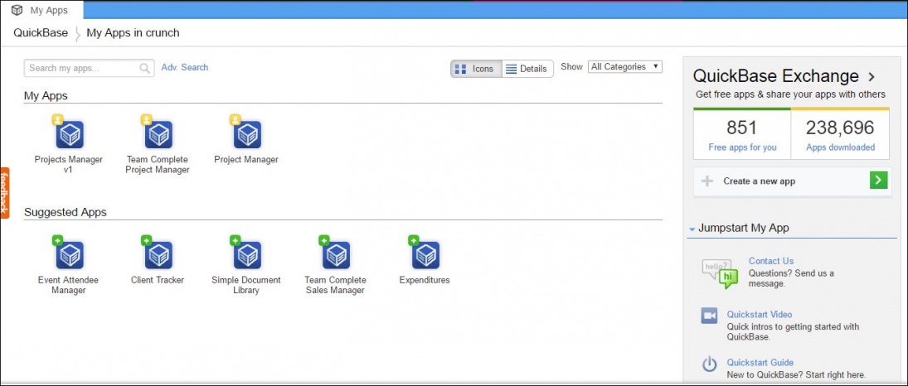Image resolution: width=908 pixels, height=386 pixels.
Task: Click the Quickstart Guide power icon
Action: (709, 364)
